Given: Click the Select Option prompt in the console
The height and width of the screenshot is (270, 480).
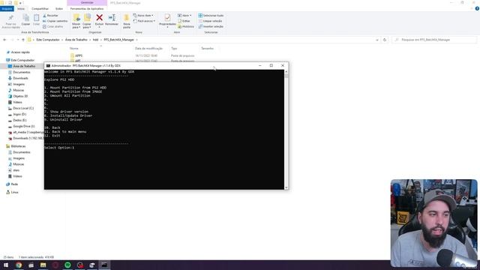Looking at the screenshot, I should tap(59, 148).
